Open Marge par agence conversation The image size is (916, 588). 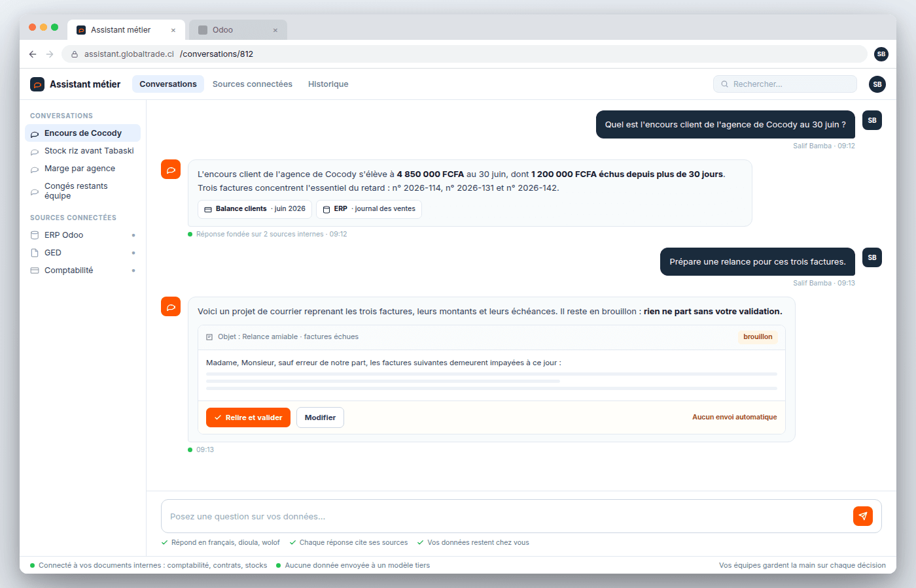[82, 169]
